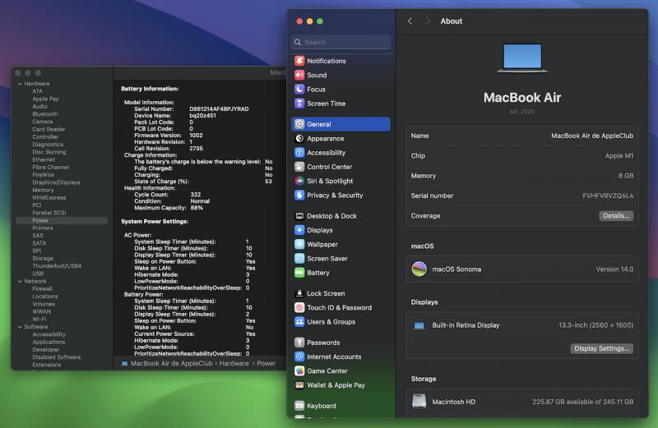The height and width of the screenshot is (428, 658).
Task: Select the Focus moon icon
Action: (x=299, y=90)
